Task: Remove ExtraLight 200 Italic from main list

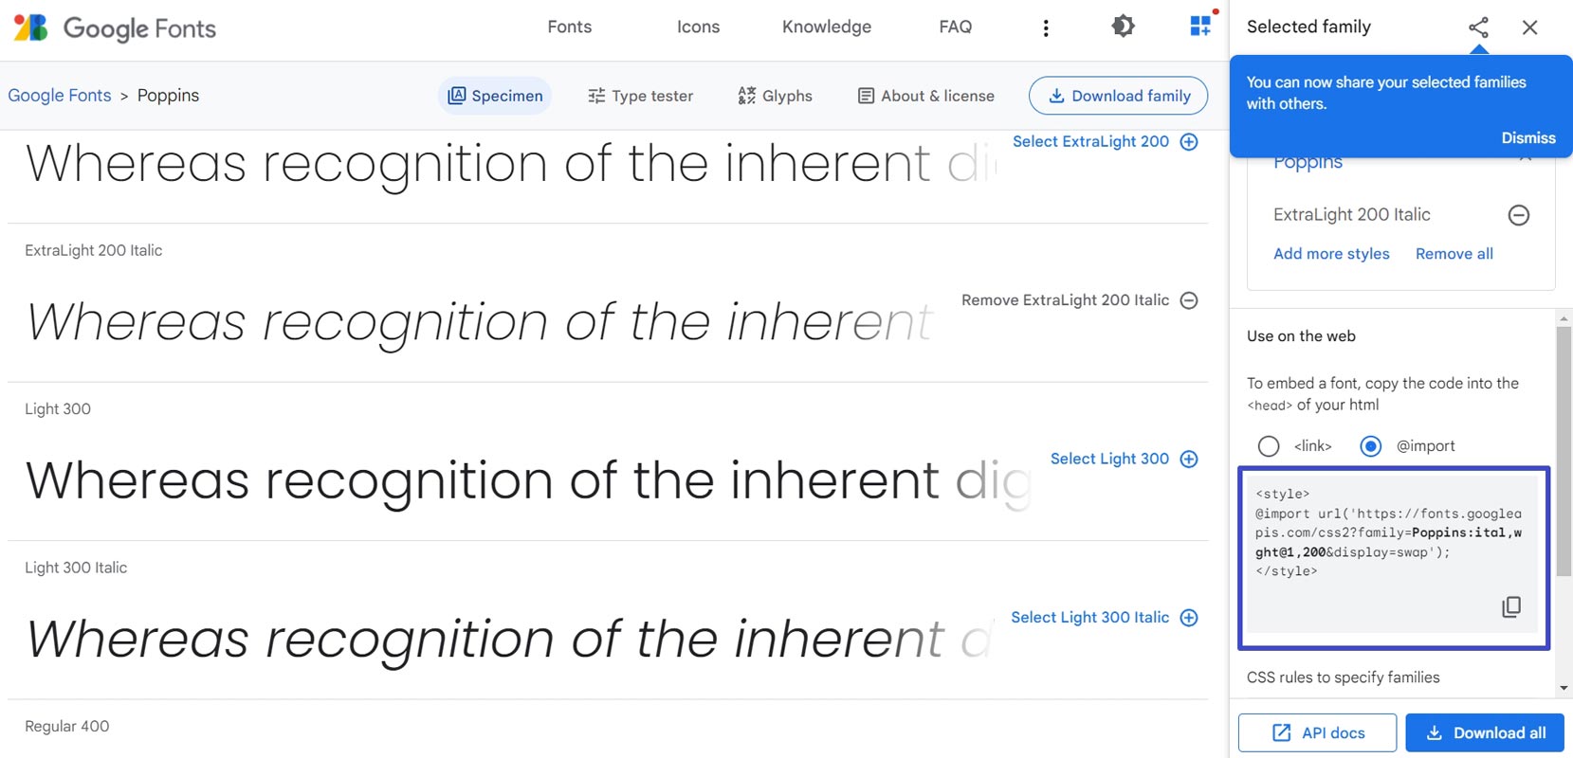Action: click(1080, 300)
